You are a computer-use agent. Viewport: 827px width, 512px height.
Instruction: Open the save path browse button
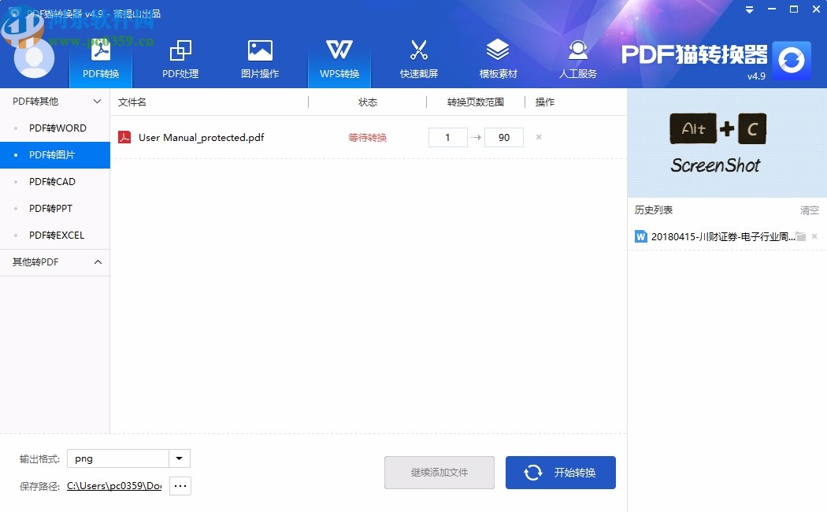point(180,486)
